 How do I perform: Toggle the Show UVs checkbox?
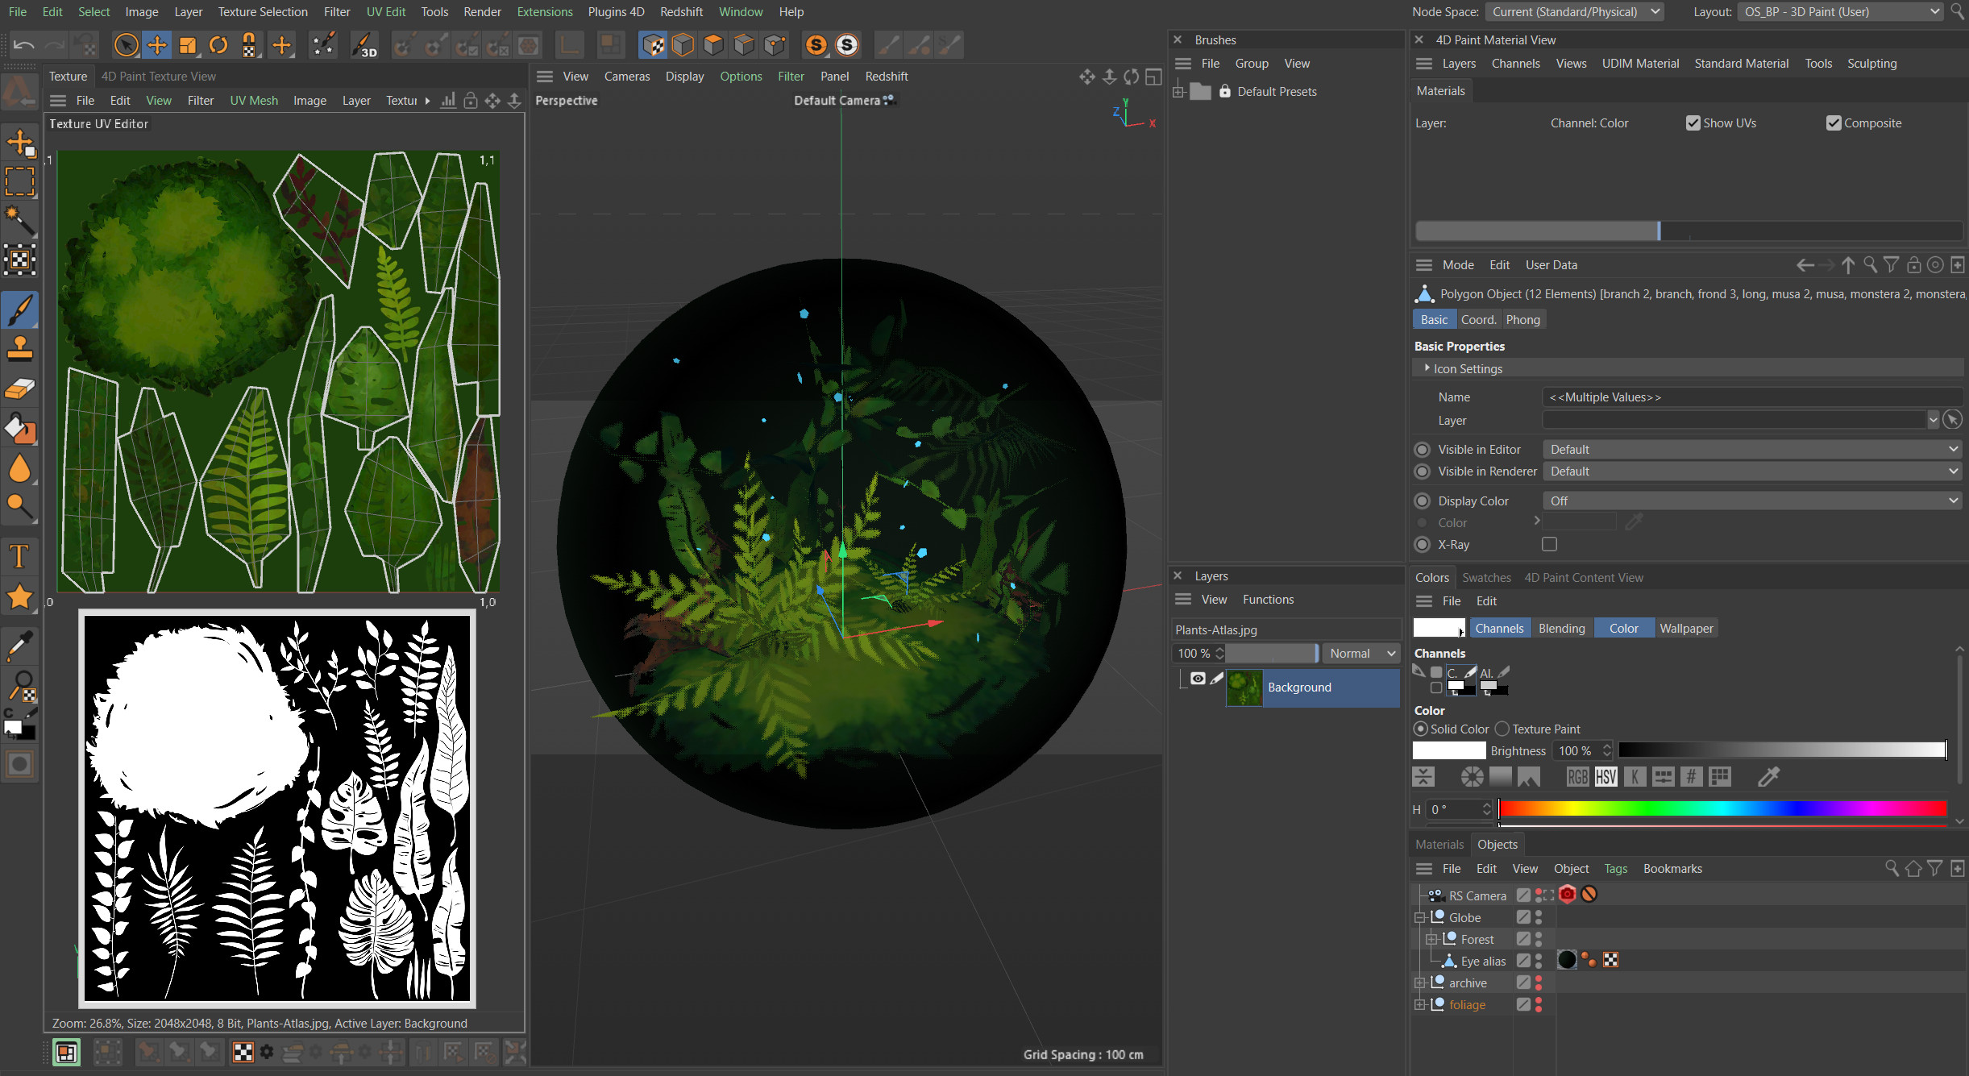[x=1693, y=123]
